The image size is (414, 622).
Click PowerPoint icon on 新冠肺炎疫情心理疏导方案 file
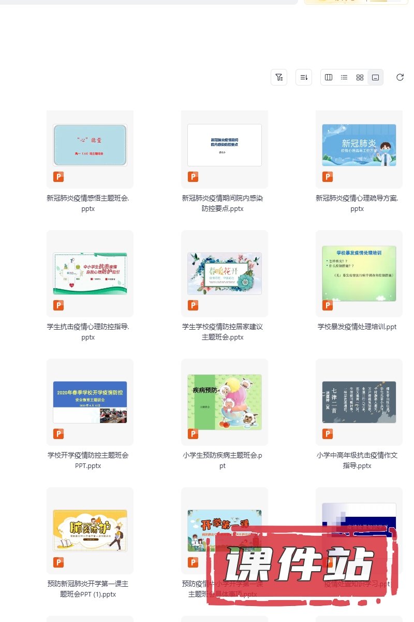pyautogui.click(x=328, y=177)
